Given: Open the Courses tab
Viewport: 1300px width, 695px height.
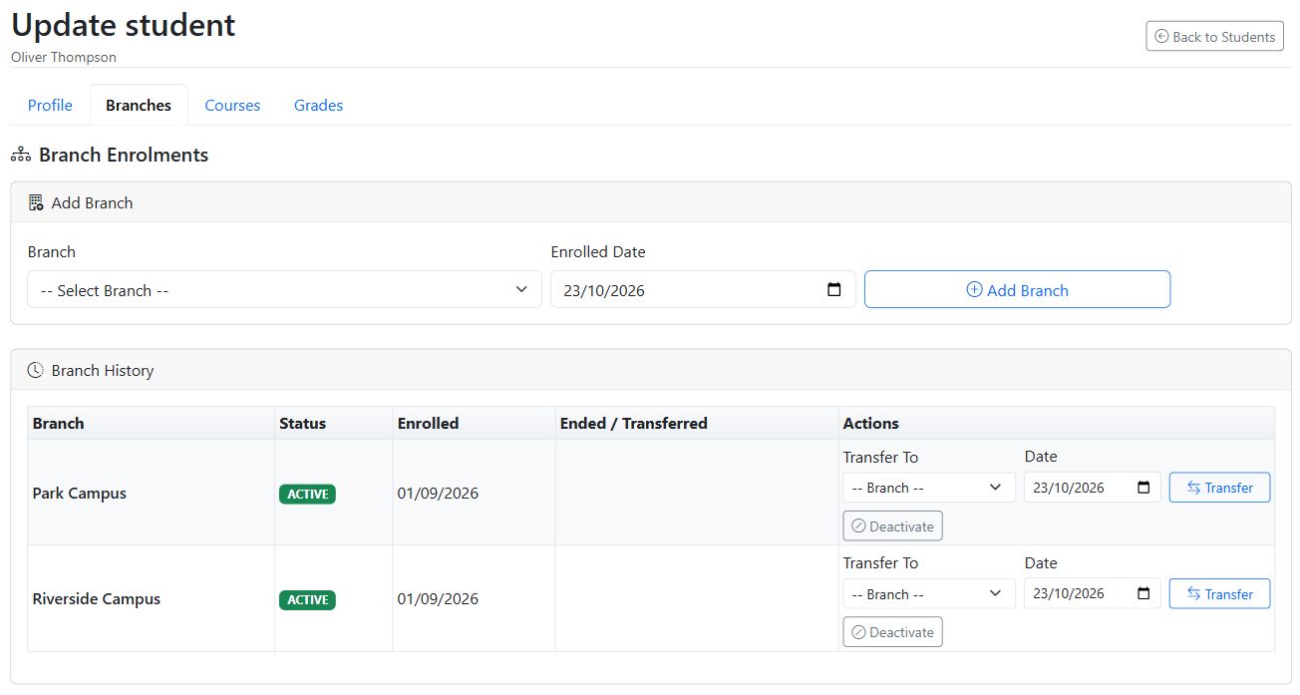Looking at the screenshot, I should tap(232, 105).
